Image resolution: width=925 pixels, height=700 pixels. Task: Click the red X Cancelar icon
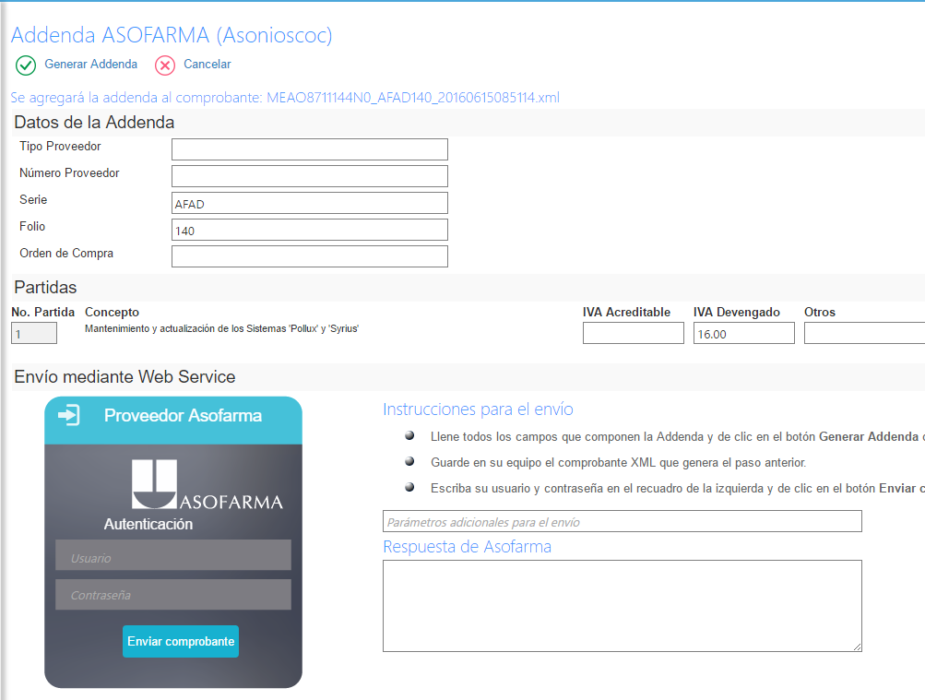tap(164, 65)
